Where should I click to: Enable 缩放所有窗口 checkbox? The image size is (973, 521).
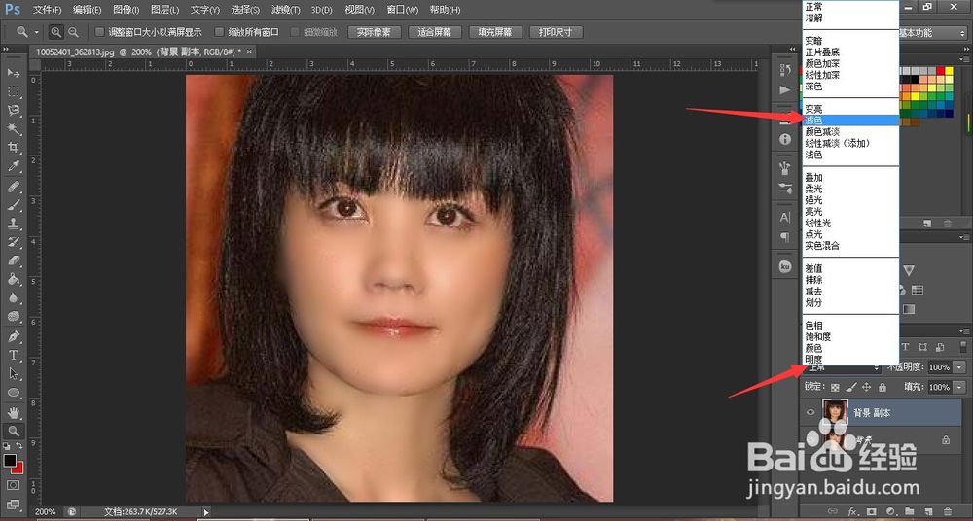(x=218, y=32)
